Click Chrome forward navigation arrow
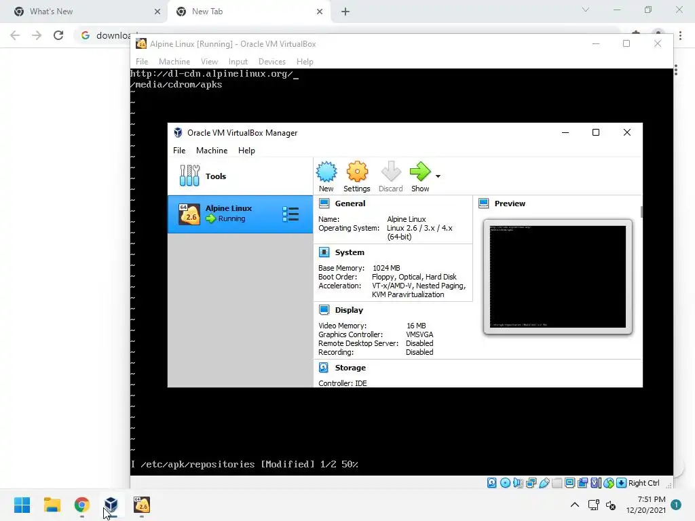This screenshot has width=695, height=521. (37, 35)
